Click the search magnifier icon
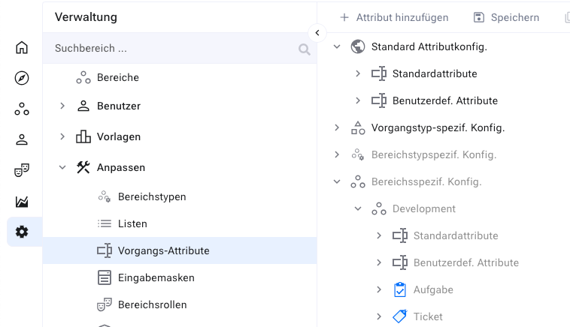Screen dimensions: 570x327 point(304,49)
